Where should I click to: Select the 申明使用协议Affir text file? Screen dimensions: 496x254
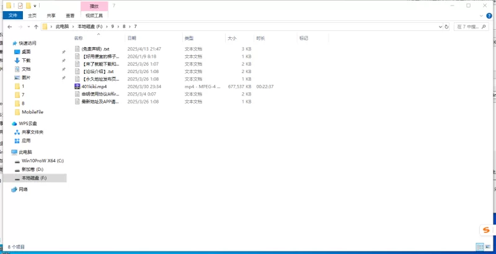100,94
